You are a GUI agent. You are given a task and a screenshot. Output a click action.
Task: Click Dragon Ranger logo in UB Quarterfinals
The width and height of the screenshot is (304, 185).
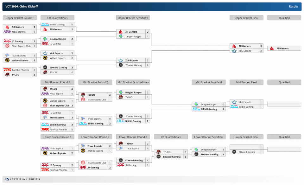point(45,39)
